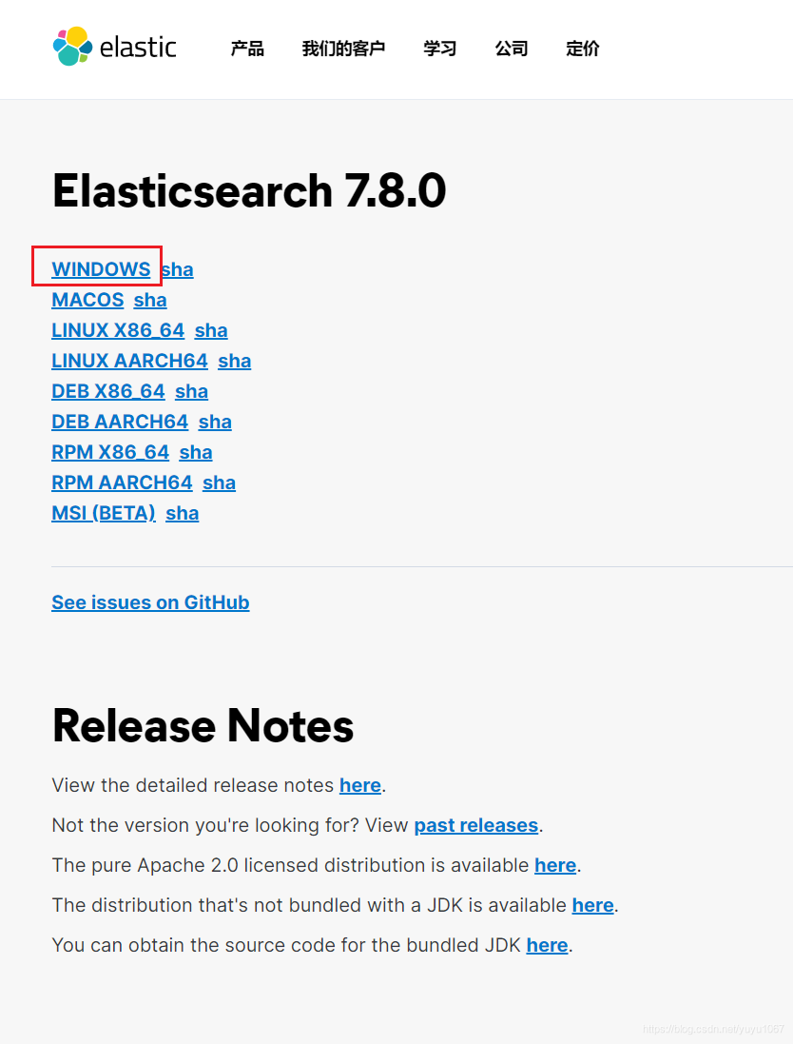Open the 公司 menu
Image resolution: width=793 pixels, height=1044 pixels.
point(512,49)
